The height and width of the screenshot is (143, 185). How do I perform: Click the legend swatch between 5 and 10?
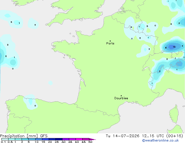[x=32, y=139]
